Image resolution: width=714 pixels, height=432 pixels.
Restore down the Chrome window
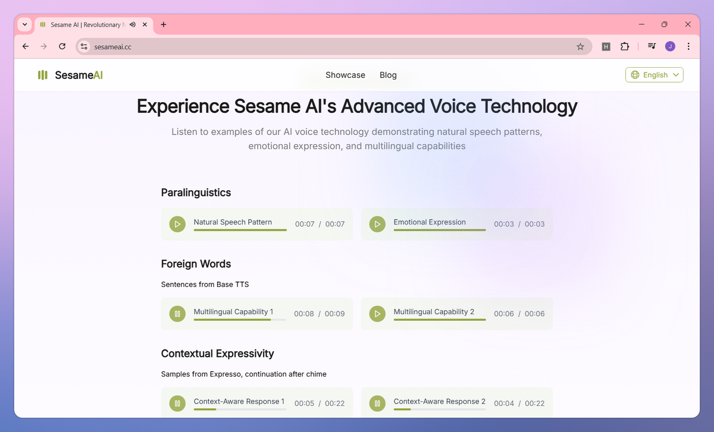coord(665,24)
